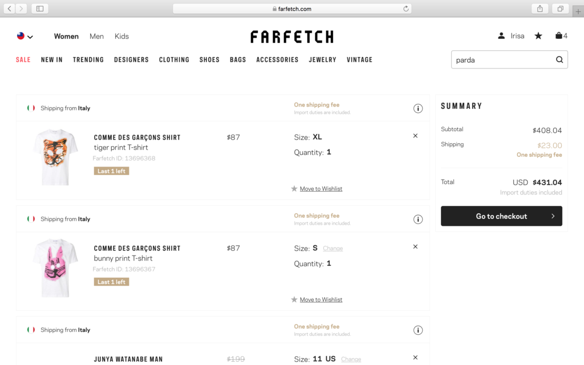
Task: Reload the page in Safari
Action: 405,9
